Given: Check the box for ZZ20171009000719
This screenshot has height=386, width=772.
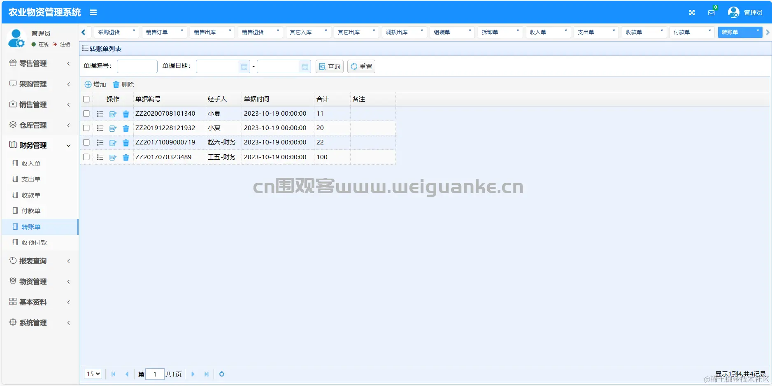Looking at the screenshot, I should (86, 142).
